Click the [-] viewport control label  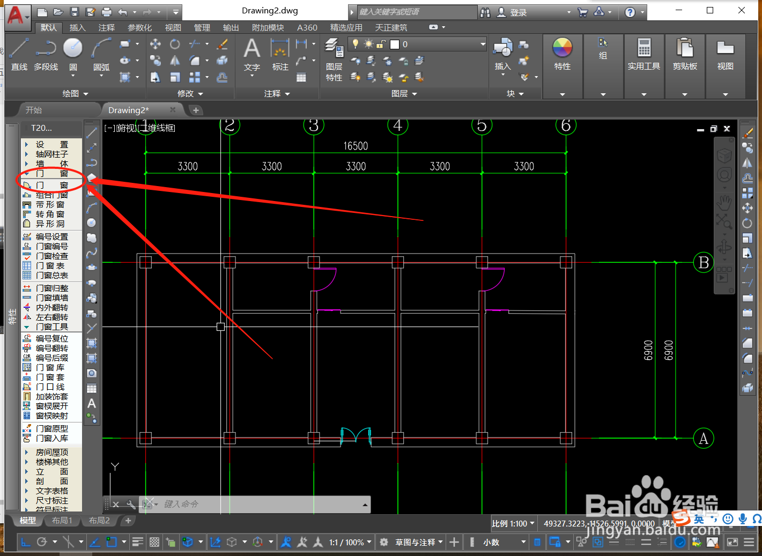point(109,128)
